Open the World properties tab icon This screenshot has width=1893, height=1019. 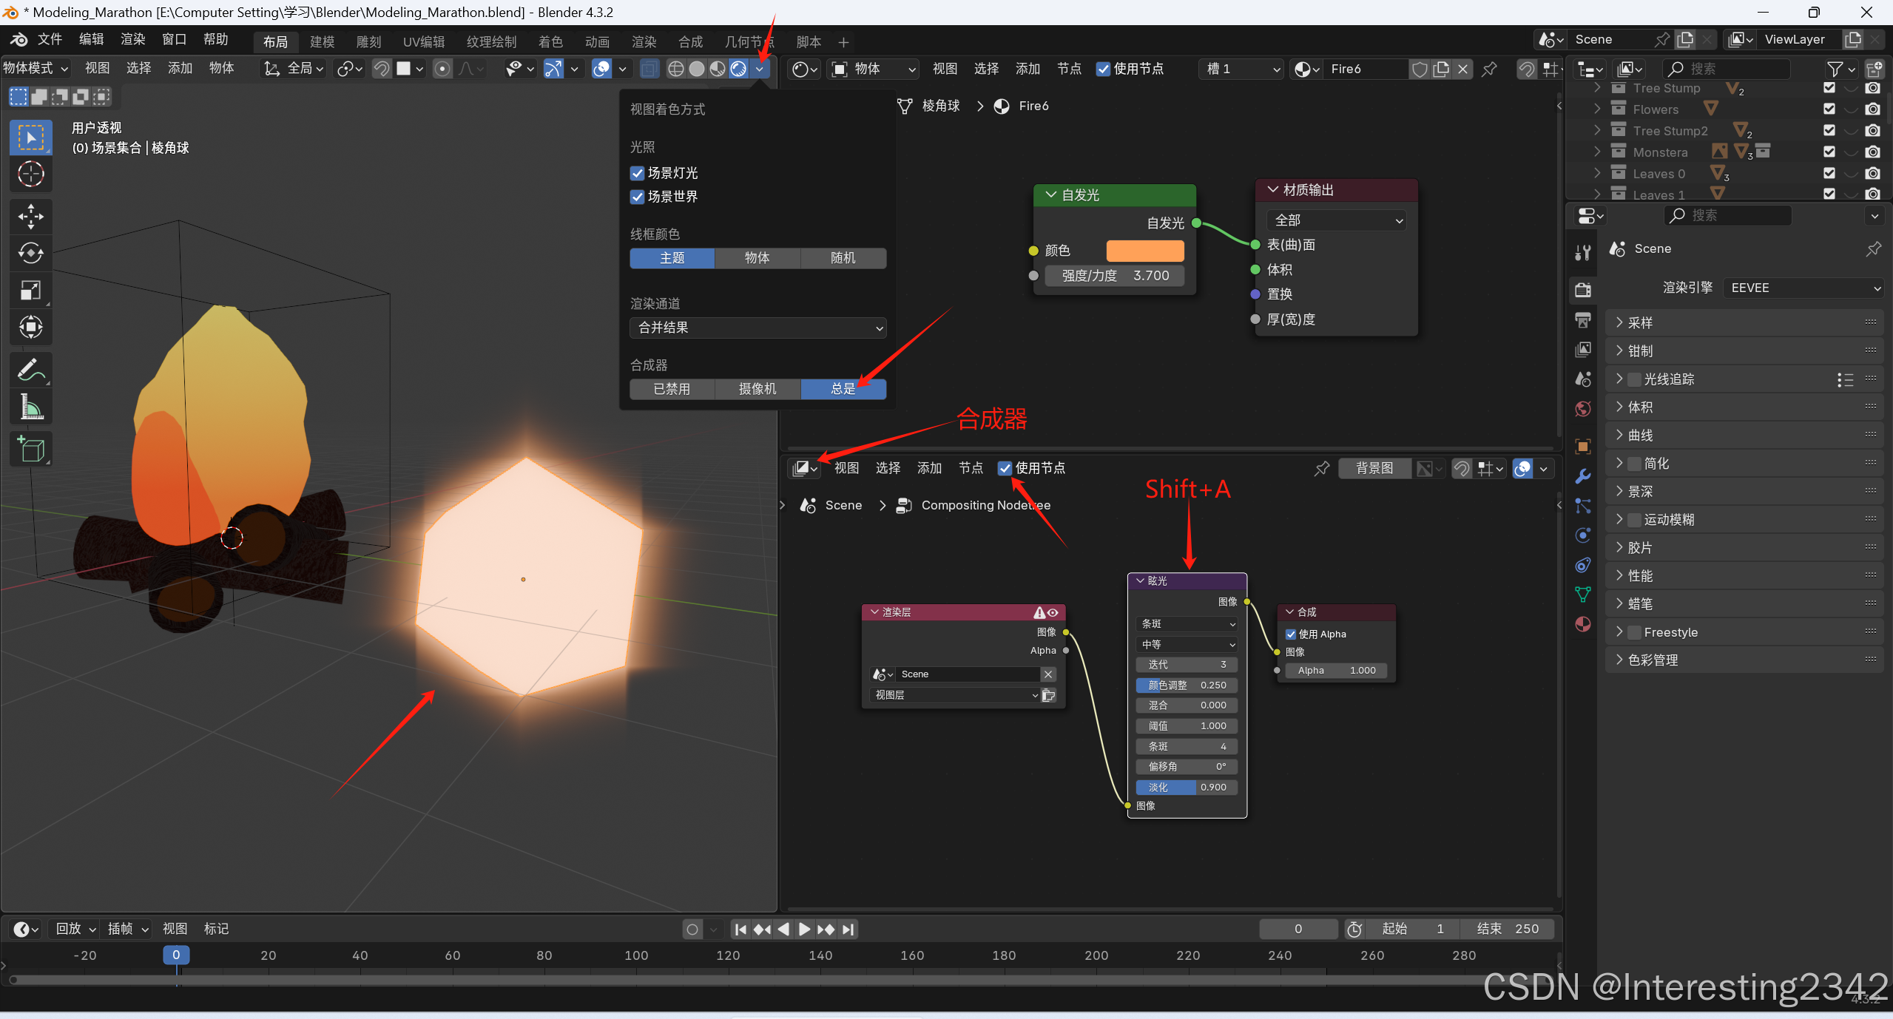(1582, 409)
